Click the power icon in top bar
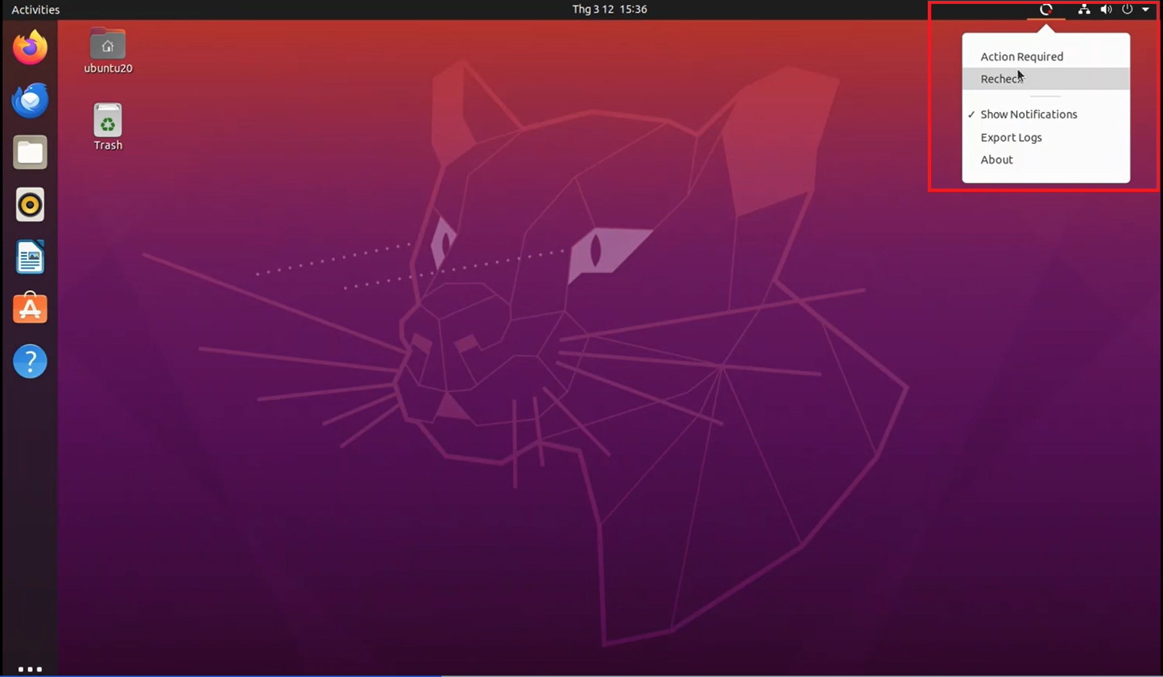 1127,9
